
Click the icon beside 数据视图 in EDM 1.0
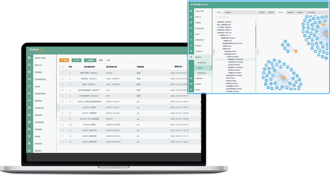coord(29,144)
